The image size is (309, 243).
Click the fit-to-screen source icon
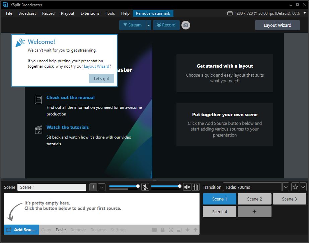coord(171,230)
